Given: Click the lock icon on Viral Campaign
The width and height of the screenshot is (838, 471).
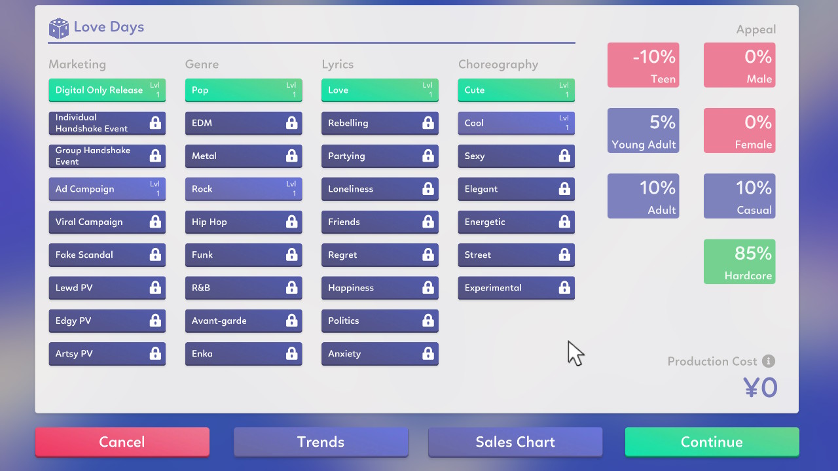Looking at the screenshot, I should coord(155,222).
